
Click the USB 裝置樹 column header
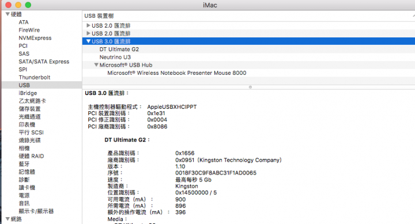248,16
